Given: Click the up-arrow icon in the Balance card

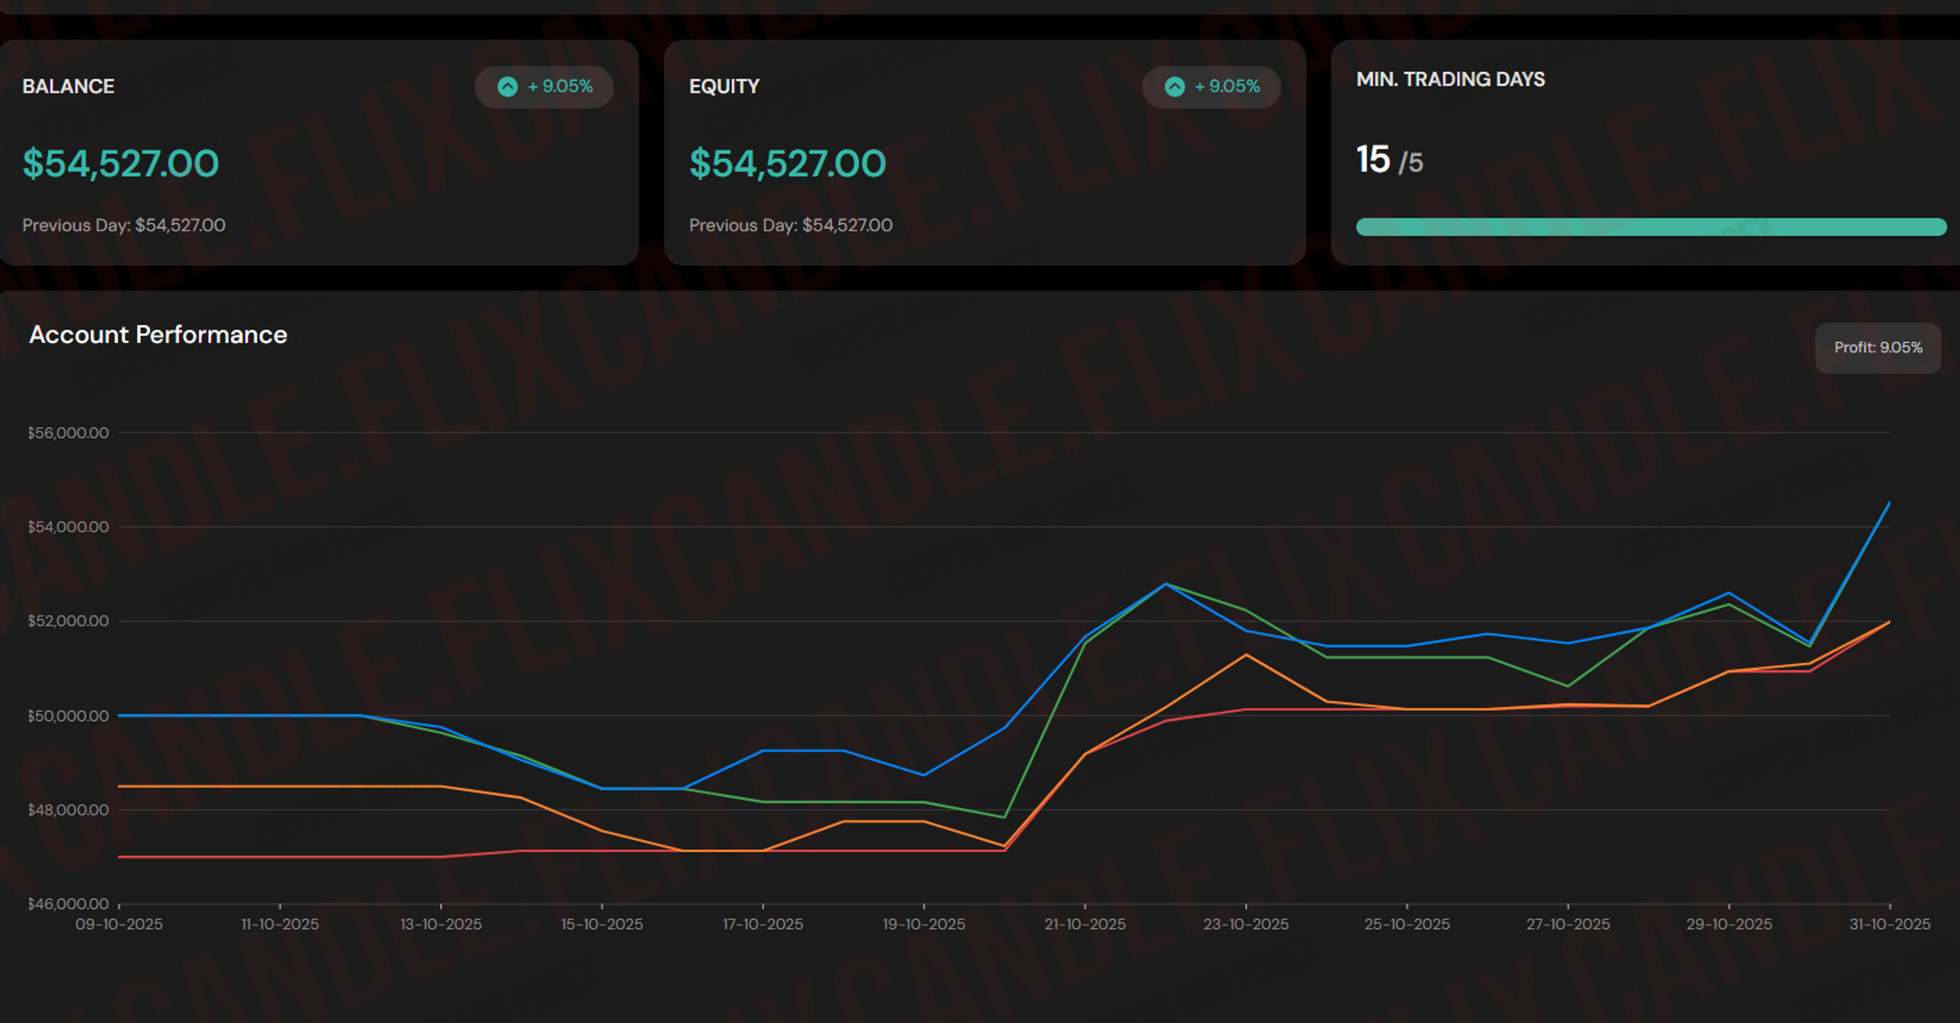Looking at the screenshot, I should [x=508, y=87].
